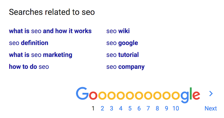Select the 'seo definition' related search
This screenshot has width=224, height=118.
pyautogui.click(x=28, y=43)
